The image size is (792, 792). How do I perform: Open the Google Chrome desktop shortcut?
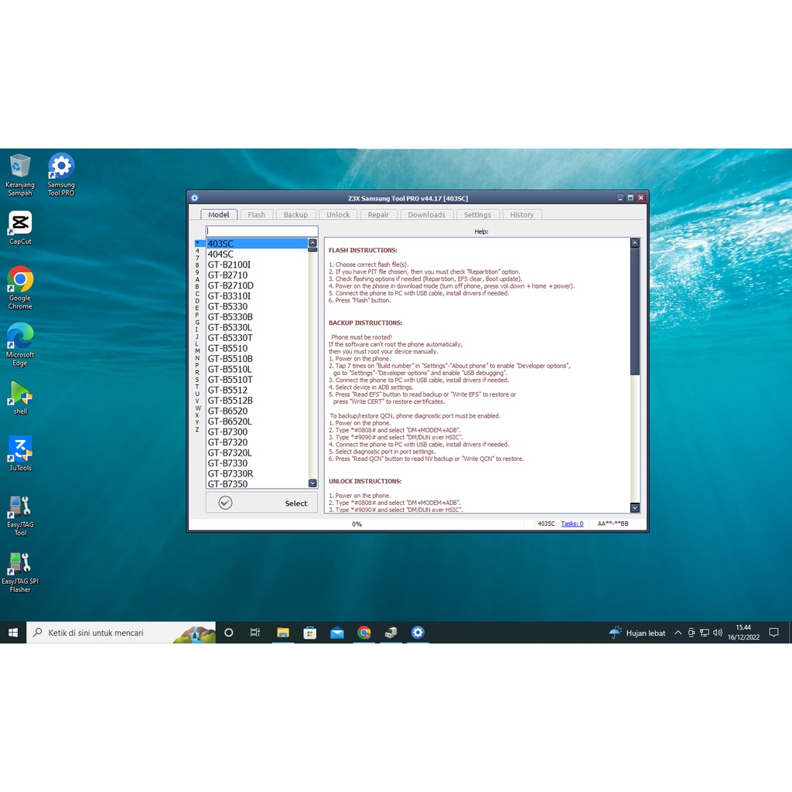19,288
